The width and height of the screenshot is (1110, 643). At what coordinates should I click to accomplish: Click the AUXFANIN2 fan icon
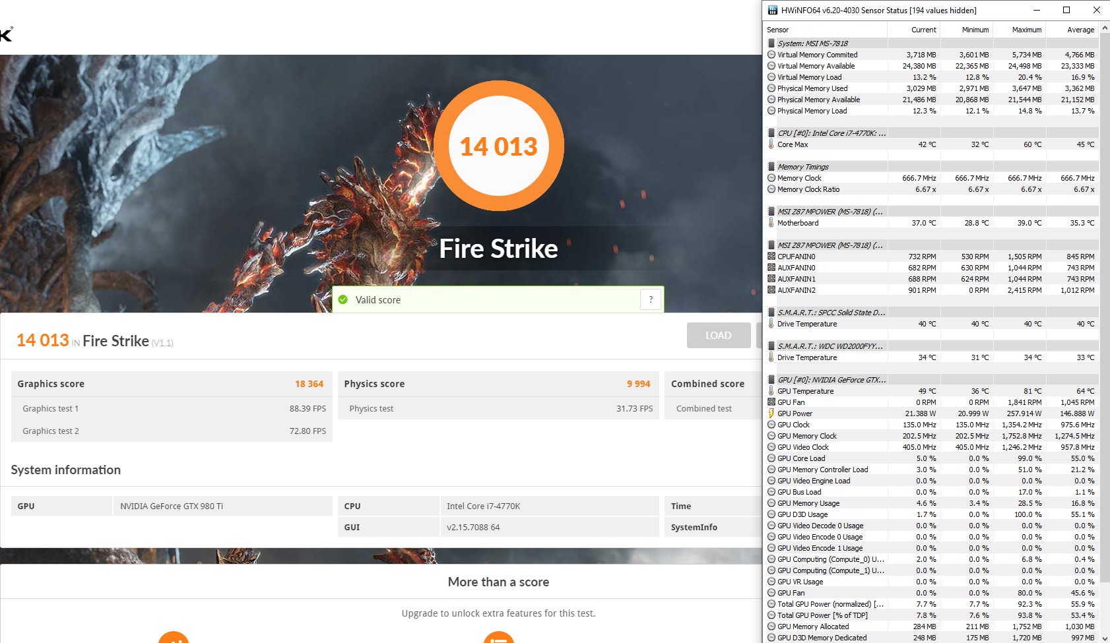771,290
